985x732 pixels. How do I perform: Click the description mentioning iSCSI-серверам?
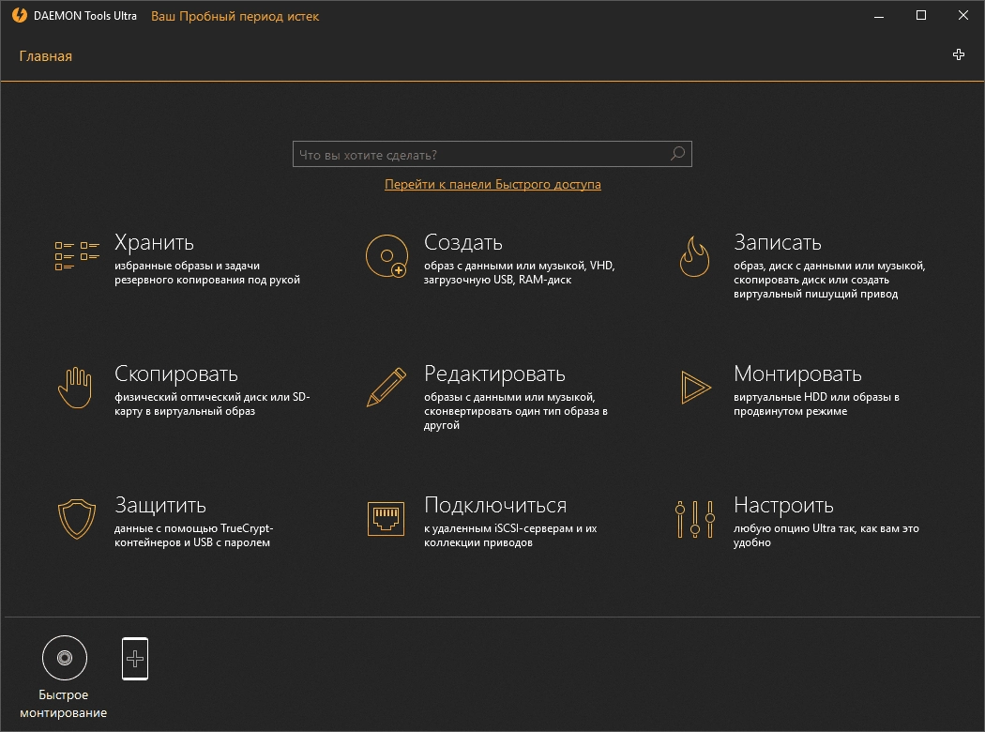tap(510, 535)
